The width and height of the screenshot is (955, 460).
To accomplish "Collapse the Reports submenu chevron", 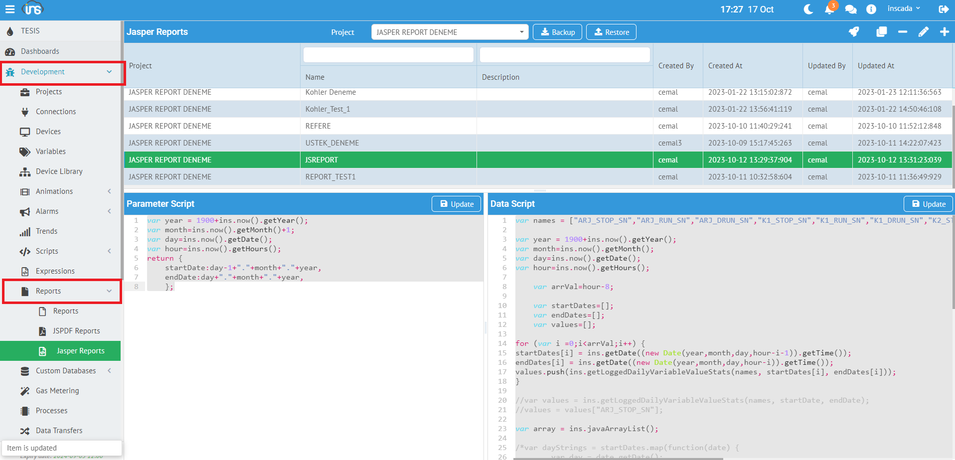I will click(x=109, y=291).
